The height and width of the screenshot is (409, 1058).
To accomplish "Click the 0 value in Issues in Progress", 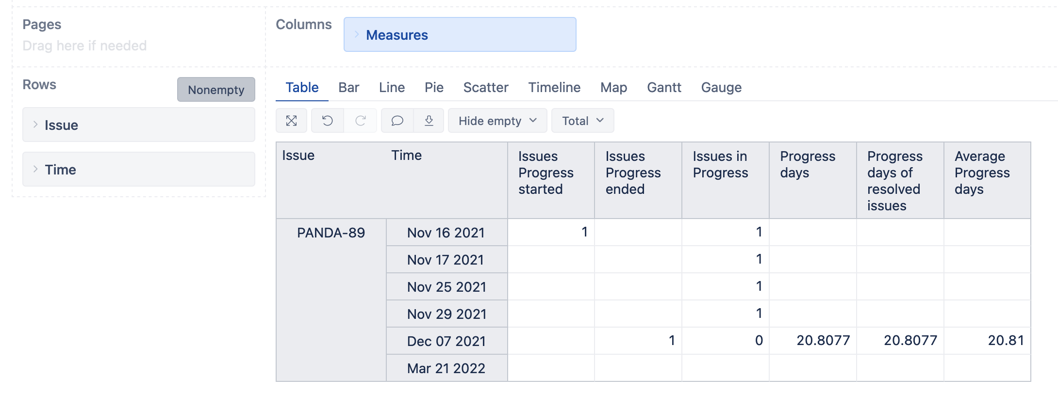I will (x=726, y=341).
